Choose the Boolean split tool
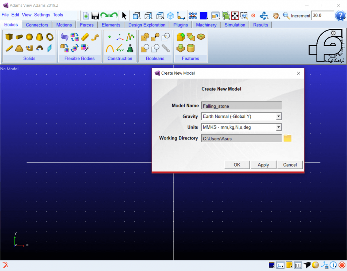 (155, 48)
